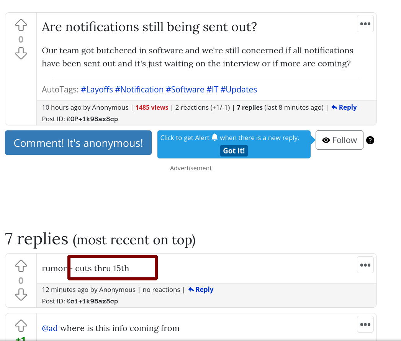Downvote the notifications original post
The width and height of the screenshot is (401, 341).
tap(21, 53)
